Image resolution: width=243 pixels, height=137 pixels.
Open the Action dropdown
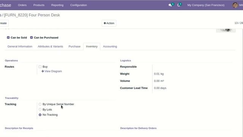tap(109, 23)
